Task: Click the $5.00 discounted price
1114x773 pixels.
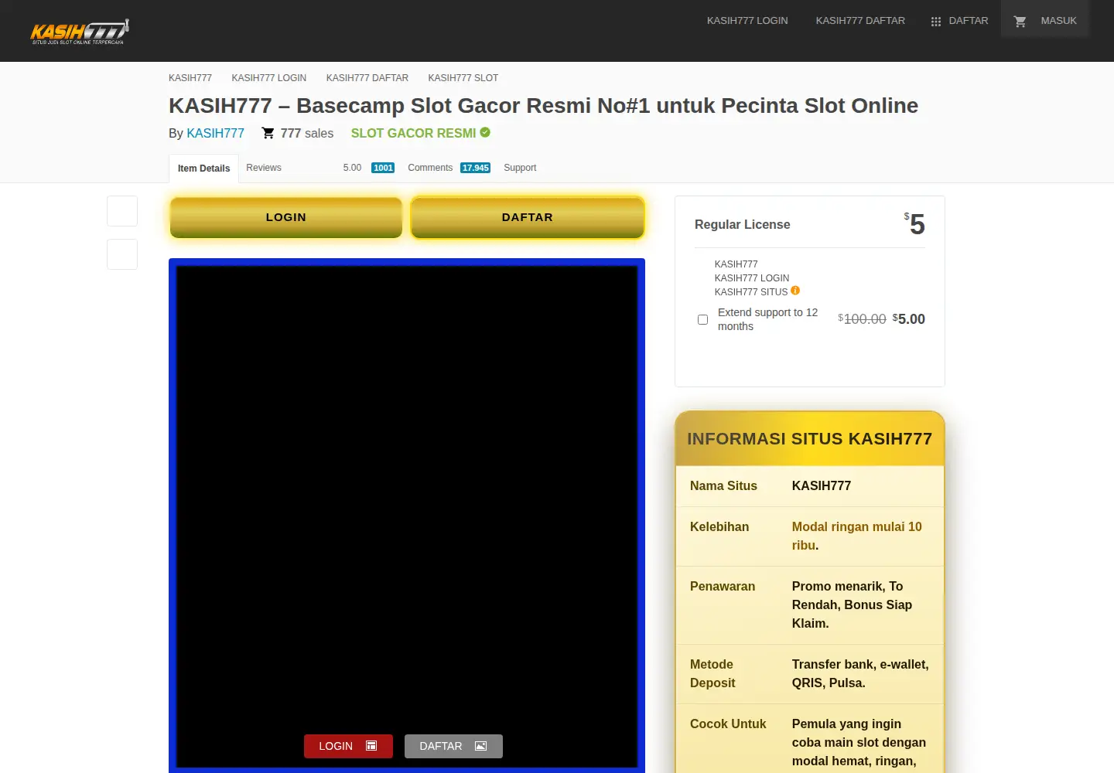Action: (909, 318)
